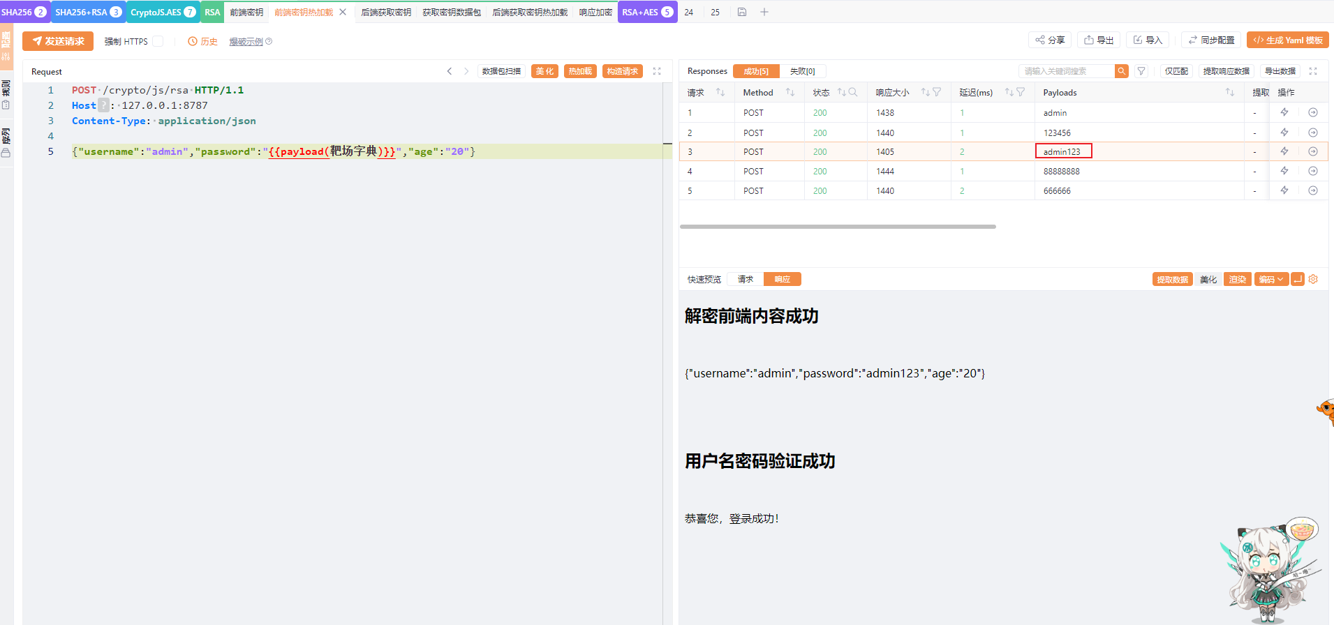This screenshot has height=625, width=1334.
Task: Click the 导出数据 export data button
Action: pos(1280,71)
